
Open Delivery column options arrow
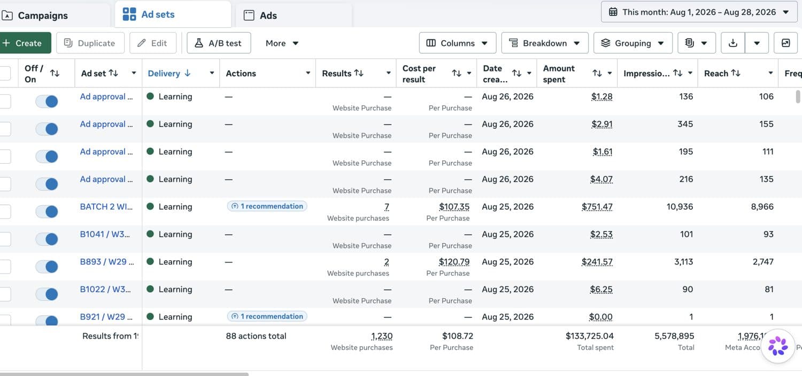coord(212,73)
